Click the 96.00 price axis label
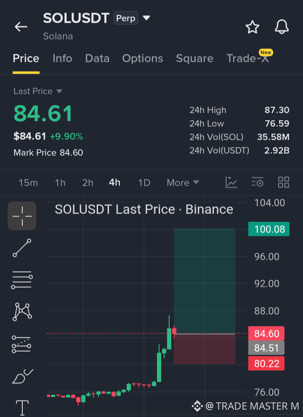This screenshot has width=303, height=417. click(x=267, y=257)
